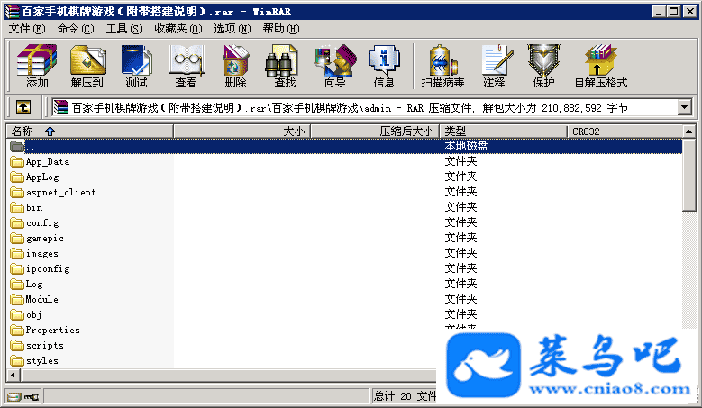Click the 解压到 (Extract To) toolbar icon

coord(87,66)
